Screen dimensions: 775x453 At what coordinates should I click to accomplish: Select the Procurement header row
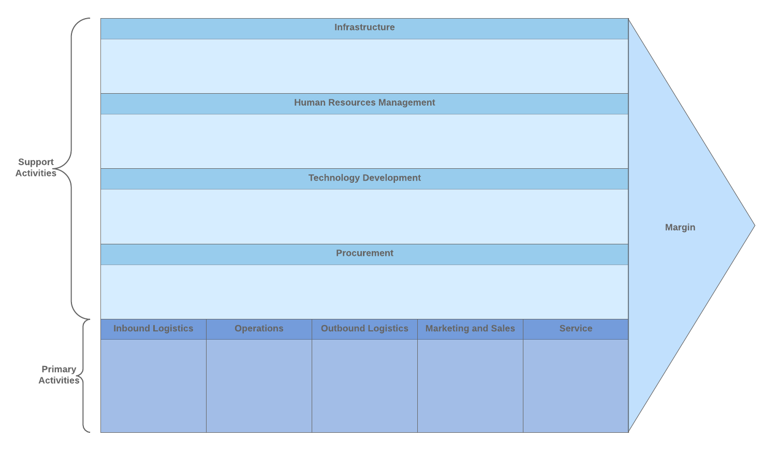coord(364,254)
